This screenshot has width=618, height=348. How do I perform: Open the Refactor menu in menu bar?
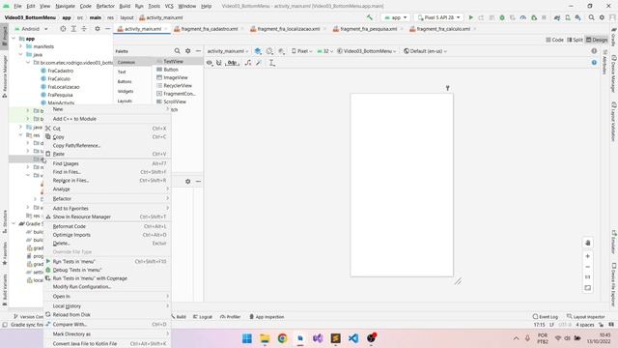pos(105,6)
